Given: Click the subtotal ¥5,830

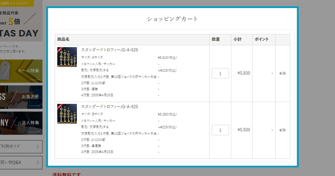Looking at the screenshot, I should point(244,73).
